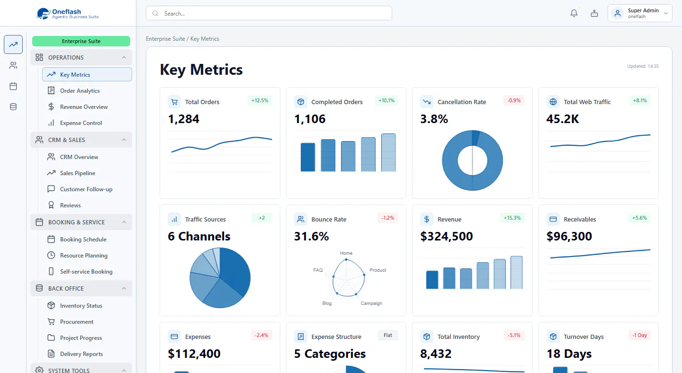Open Delivery Reports page
Image resolution: width=682 pixels, height=373 pixels.
coord(87,354)
